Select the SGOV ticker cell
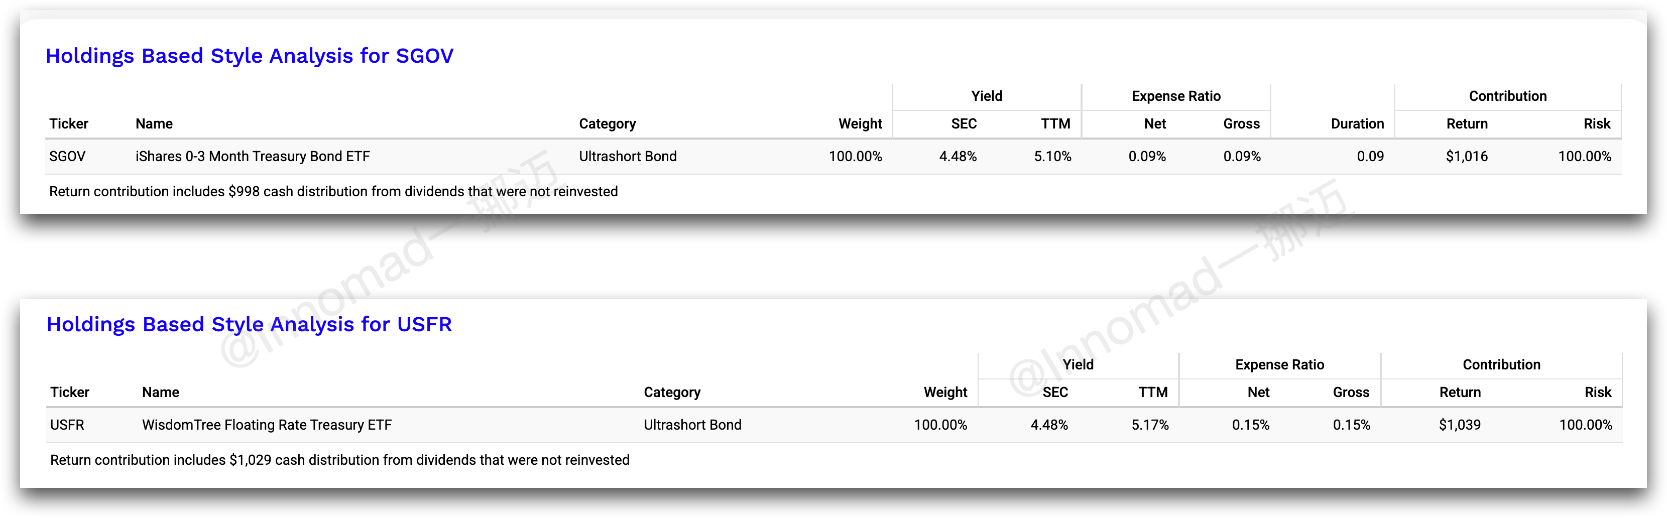 [67, 157]
